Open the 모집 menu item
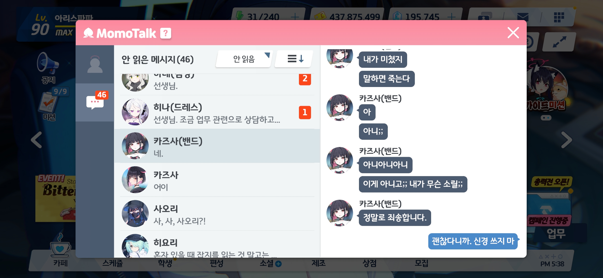 pos(422,263)
